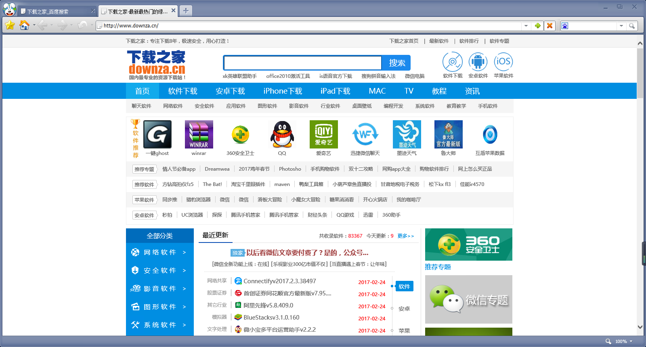646x347 pixels.
Task: Click the browser mascot logo icon
Action: [x=9, y=9]
